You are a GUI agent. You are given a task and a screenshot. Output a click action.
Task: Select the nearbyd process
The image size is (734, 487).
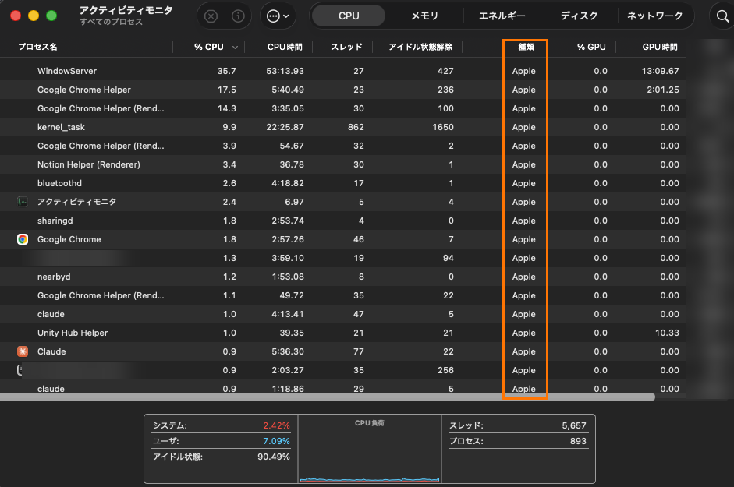tap(343, 277)
